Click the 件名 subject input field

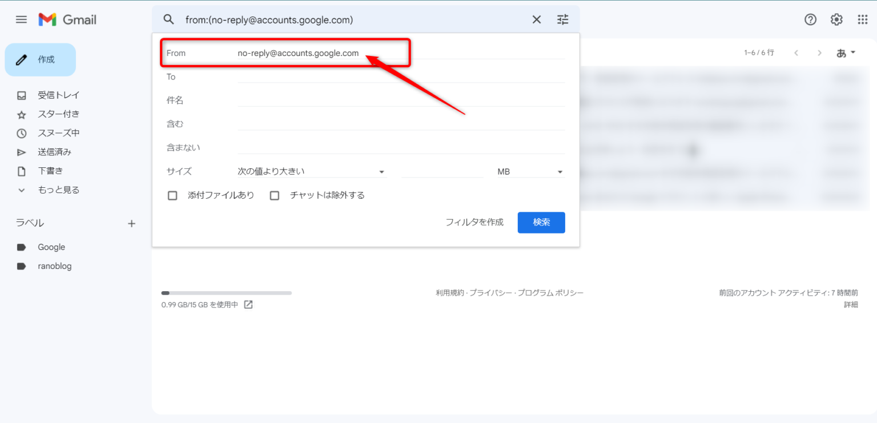pyautogui.click(x=400, y=100)
